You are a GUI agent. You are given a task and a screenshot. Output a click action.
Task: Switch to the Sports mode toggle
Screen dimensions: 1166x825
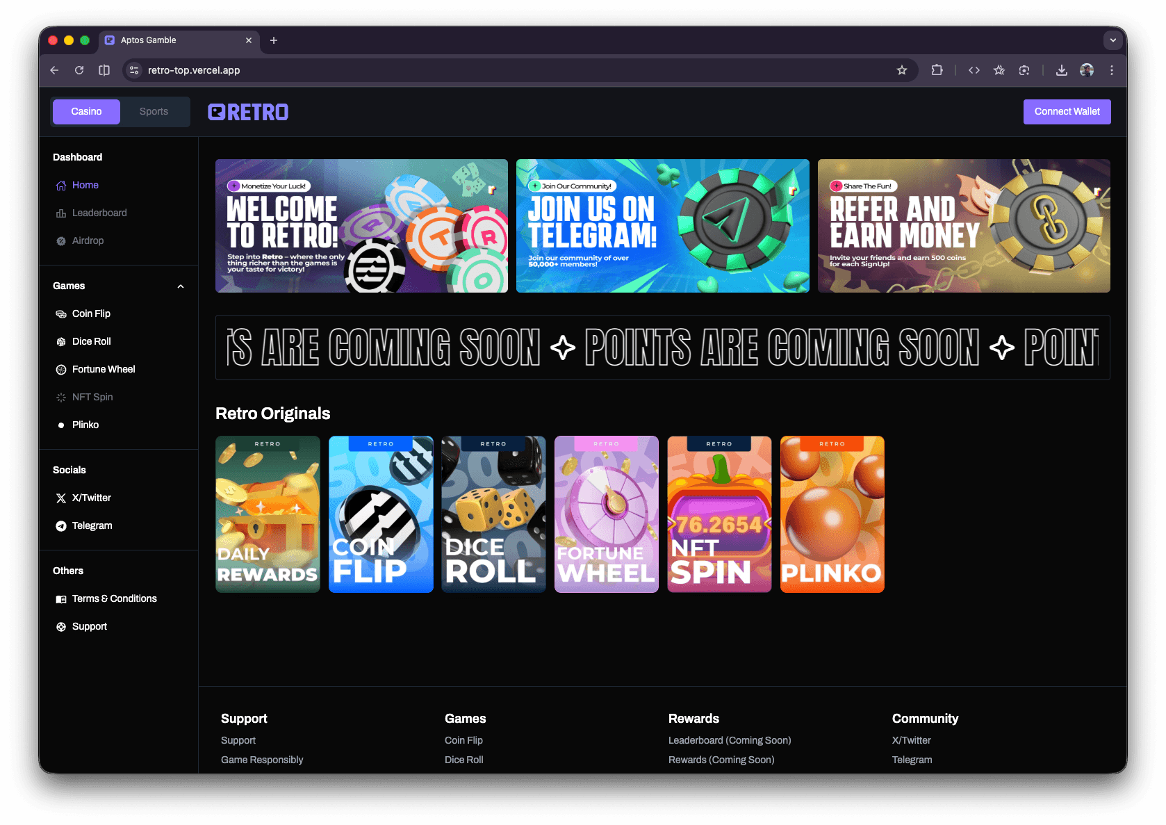click(154, 112)
